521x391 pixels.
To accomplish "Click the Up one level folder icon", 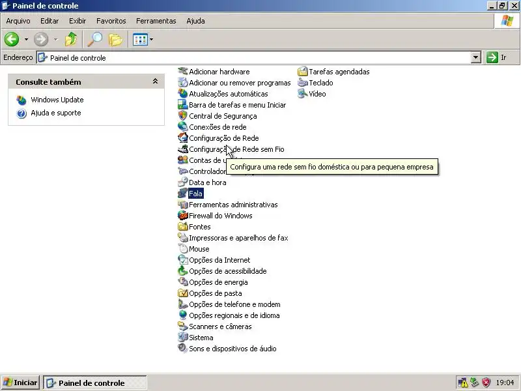I will [70, 40].
